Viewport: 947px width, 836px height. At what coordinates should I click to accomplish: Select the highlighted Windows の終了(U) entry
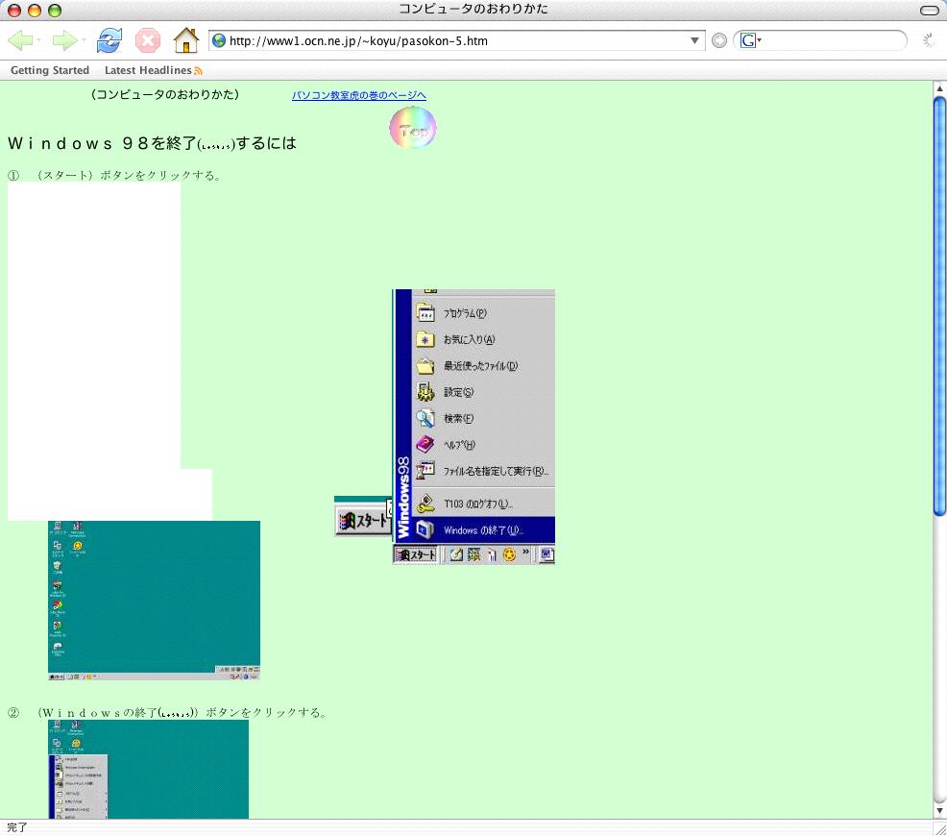[483, 530]
